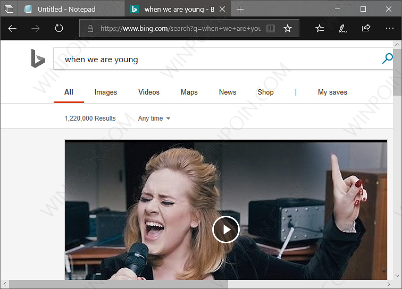The image size is (402, 289).
Task: Click the horizontal scrollbar thumb
Action: 119,284
